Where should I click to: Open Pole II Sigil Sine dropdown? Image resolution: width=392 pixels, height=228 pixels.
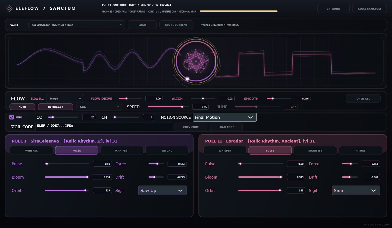pyautogui.click(x=356, y=190)
